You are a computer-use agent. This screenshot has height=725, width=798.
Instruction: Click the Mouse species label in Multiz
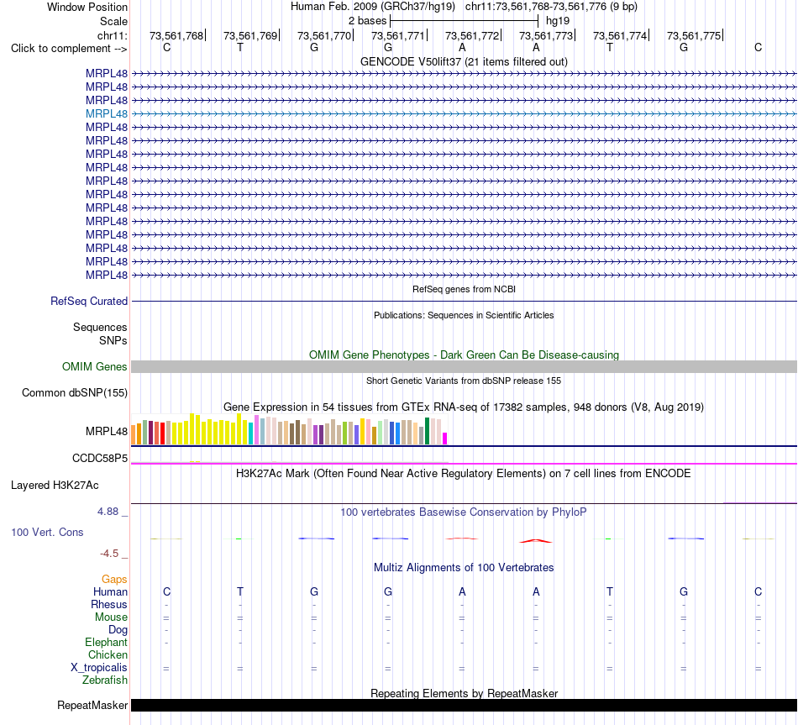point(111,617)
